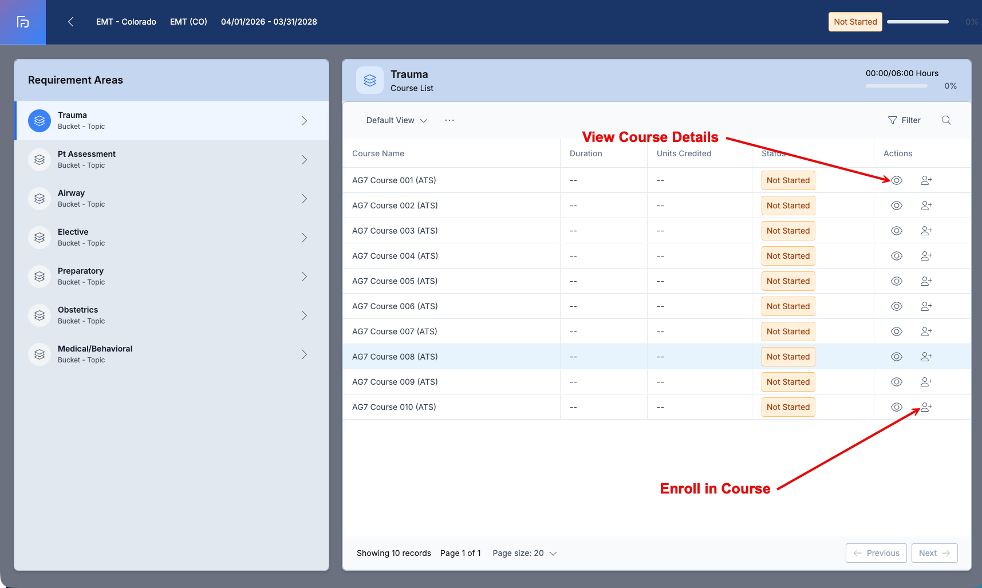Click Not Started status for Course 010
982x588 pixels.
pos(788,407)
